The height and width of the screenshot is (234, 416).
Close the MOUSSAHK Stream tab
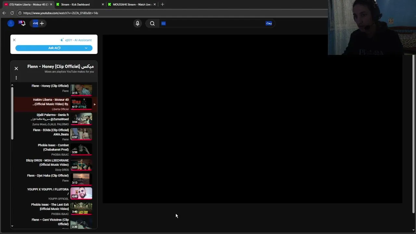point(155,5)
